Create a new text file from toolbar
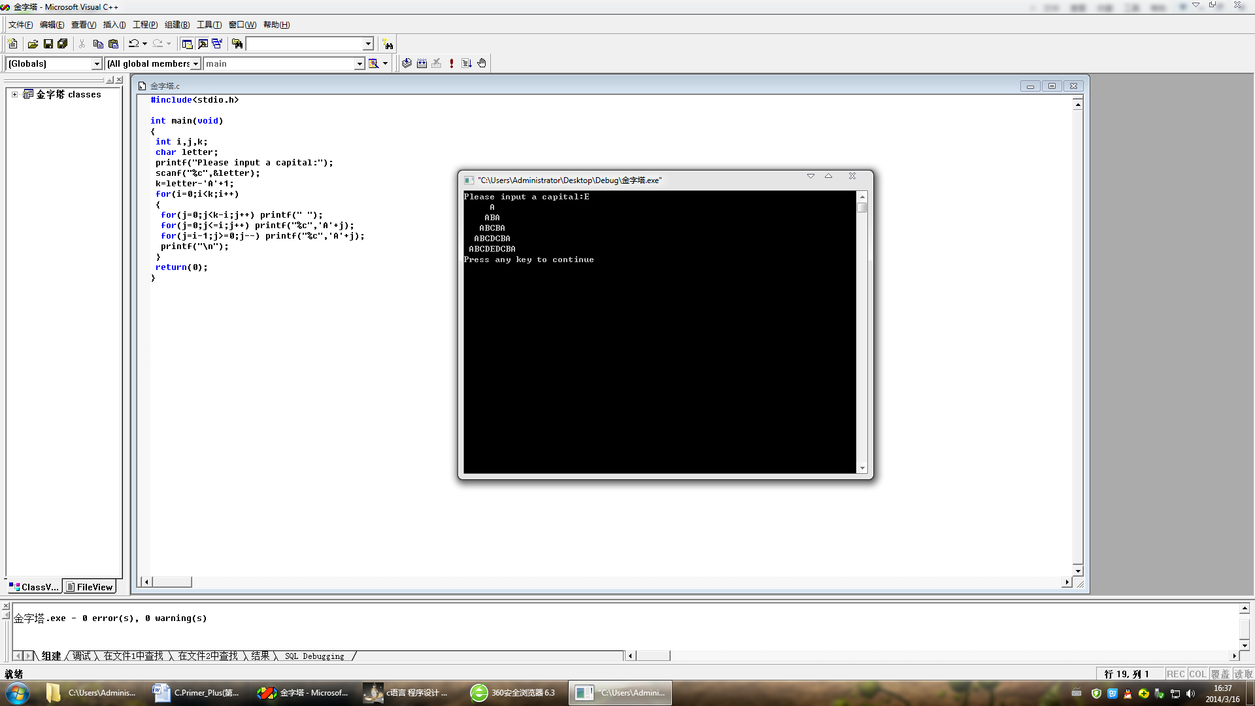 tap(12, 44)
